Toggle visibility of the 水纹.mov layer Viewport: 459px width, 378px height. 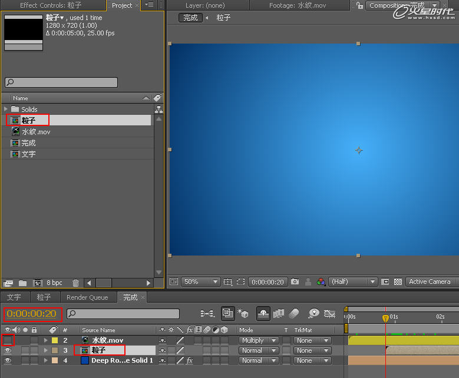coord(8,340)
